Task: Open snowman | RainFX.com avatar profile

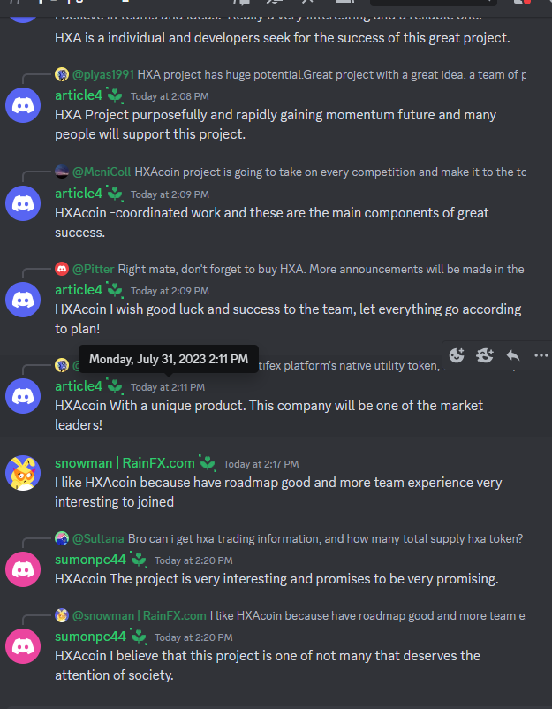Action: click(23, 472)
